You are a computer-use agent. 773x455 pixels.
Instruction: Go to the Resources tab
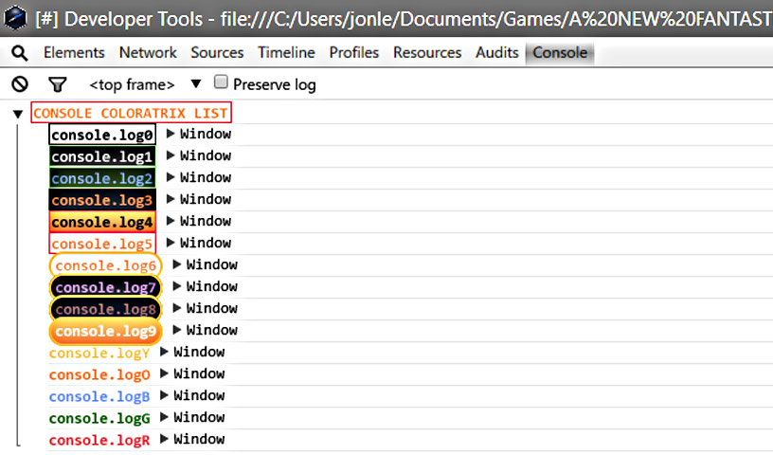(x=427, y=52)
